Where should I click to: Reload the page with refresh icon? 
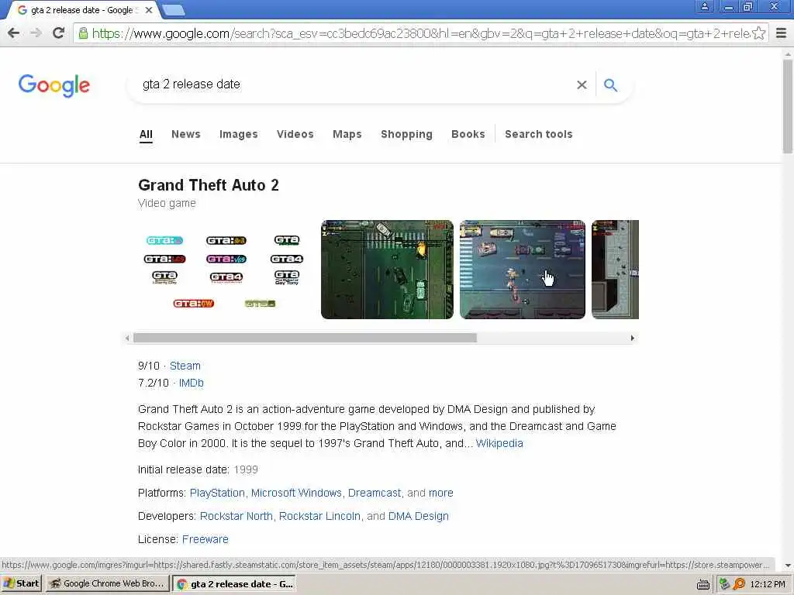point(58,33)
